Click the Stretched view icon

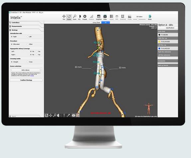(123, 17)
